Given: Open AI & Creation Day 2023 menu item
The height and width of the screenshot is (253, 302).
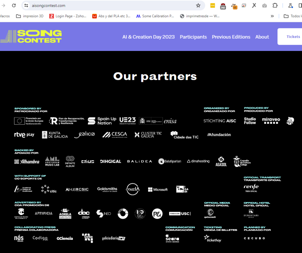Looking at the screenshot, I should click(148, 37).
